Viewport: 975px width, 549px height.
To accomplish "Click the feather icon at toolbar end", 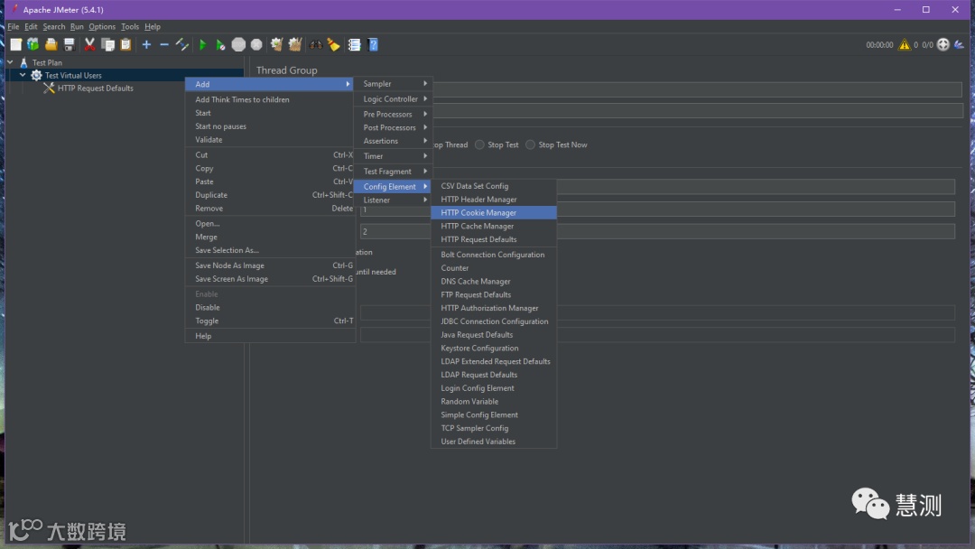I will (x=960, y=45).
